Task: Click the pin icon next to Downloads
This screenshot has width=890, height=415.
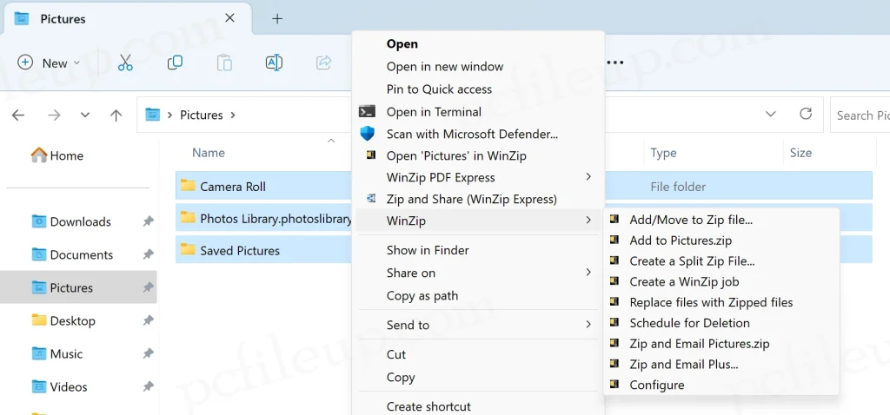Action: pos(148,221)
